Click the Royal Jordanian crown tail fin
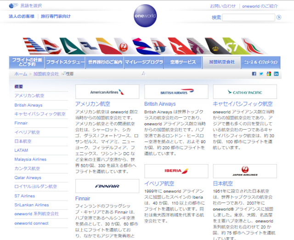The height and width of the screenshot is (240, 294). pos(215,46)
